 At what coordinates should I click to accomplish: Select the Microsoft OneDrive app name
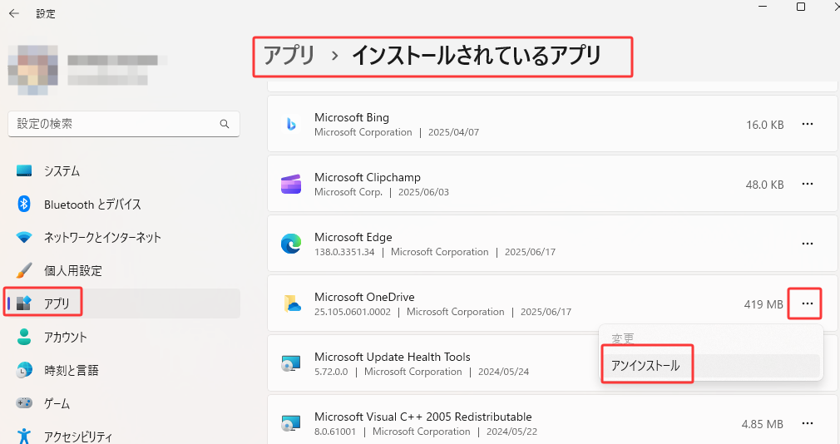364,297
